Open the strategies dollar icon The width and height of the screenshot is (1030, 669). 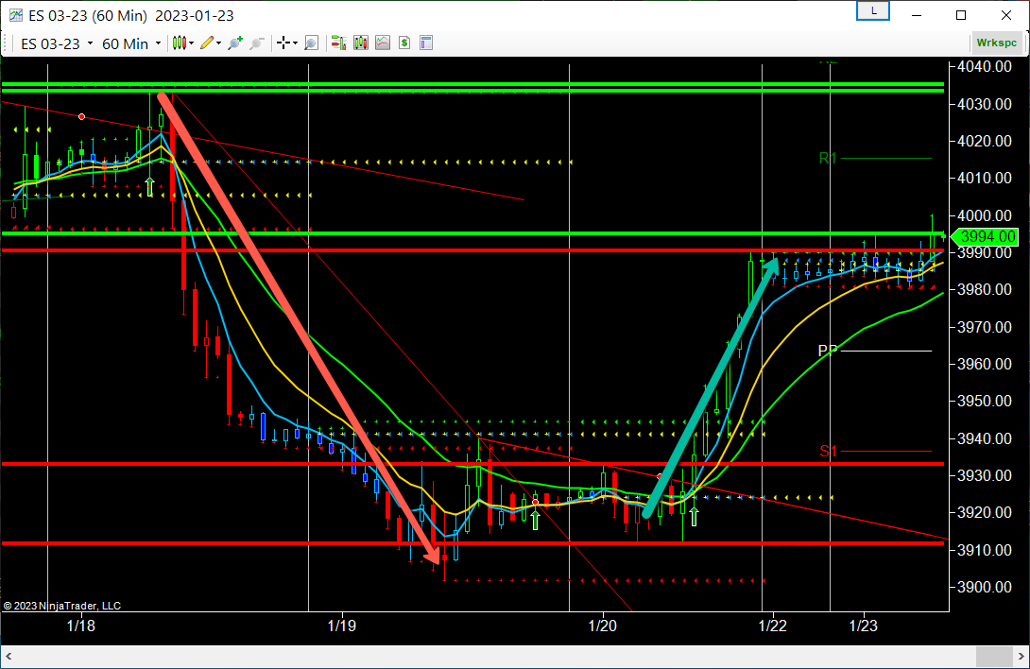coord(404,43)
